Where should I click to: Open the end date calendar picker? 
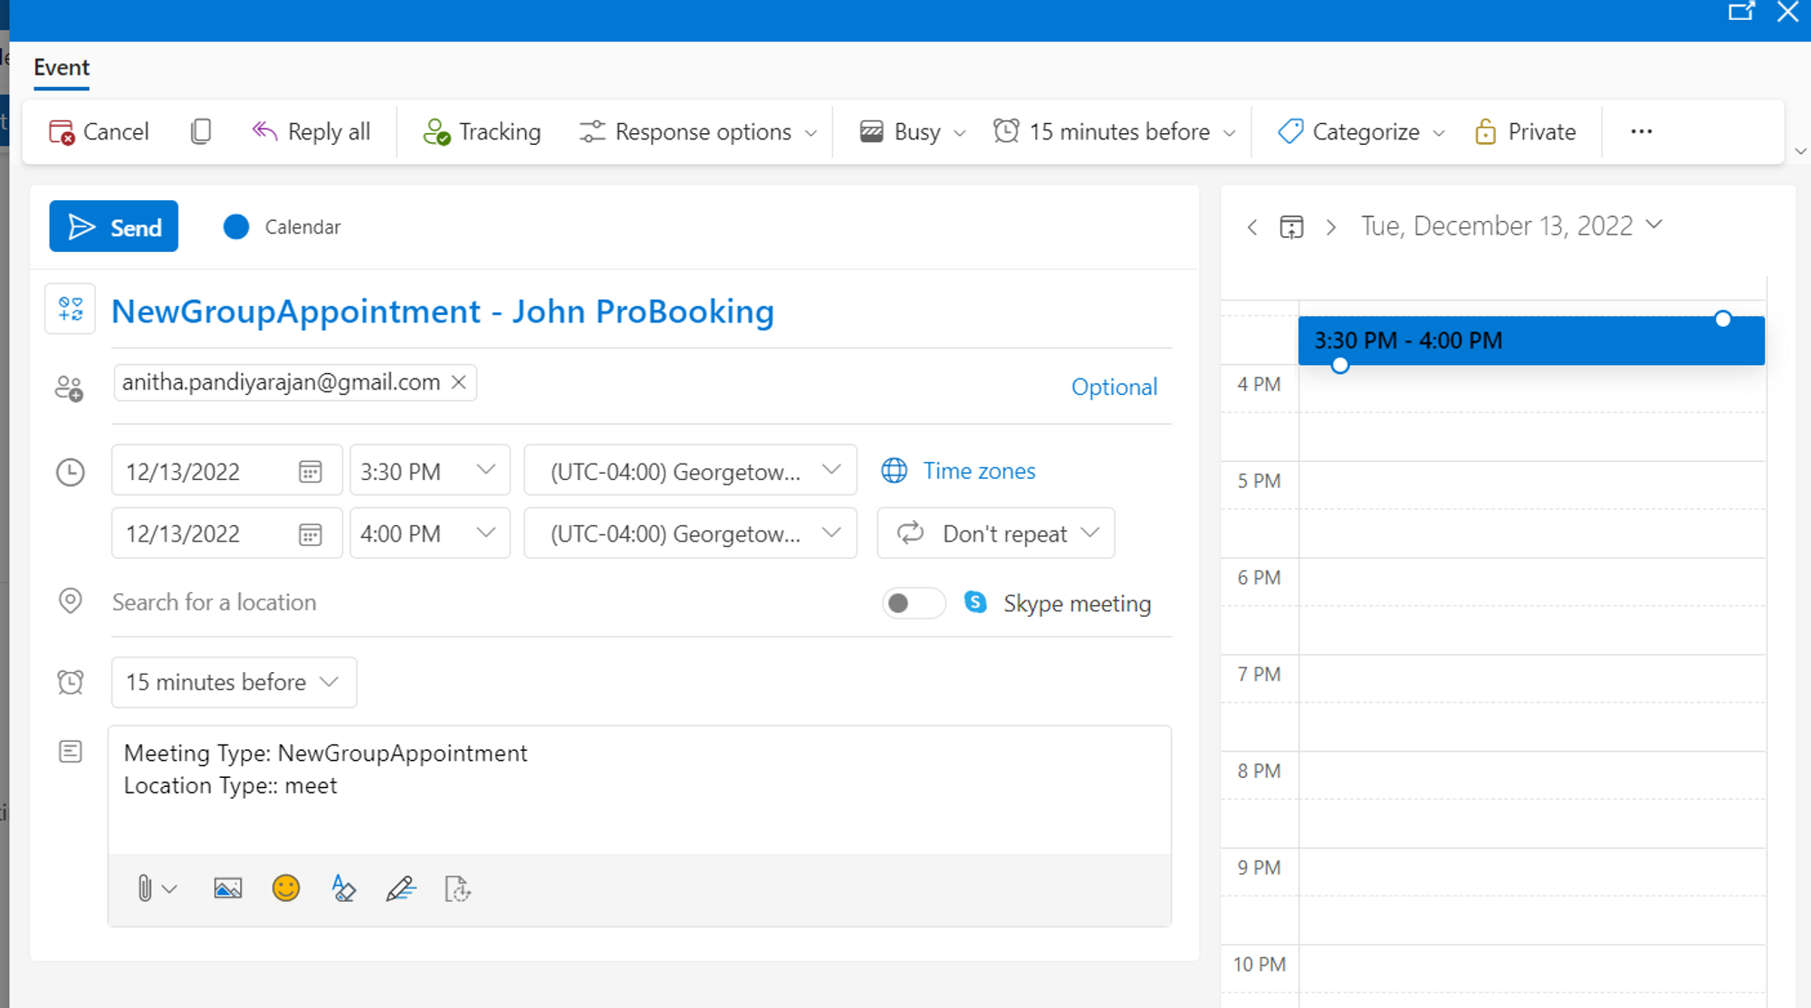click(x=310, y=534)
